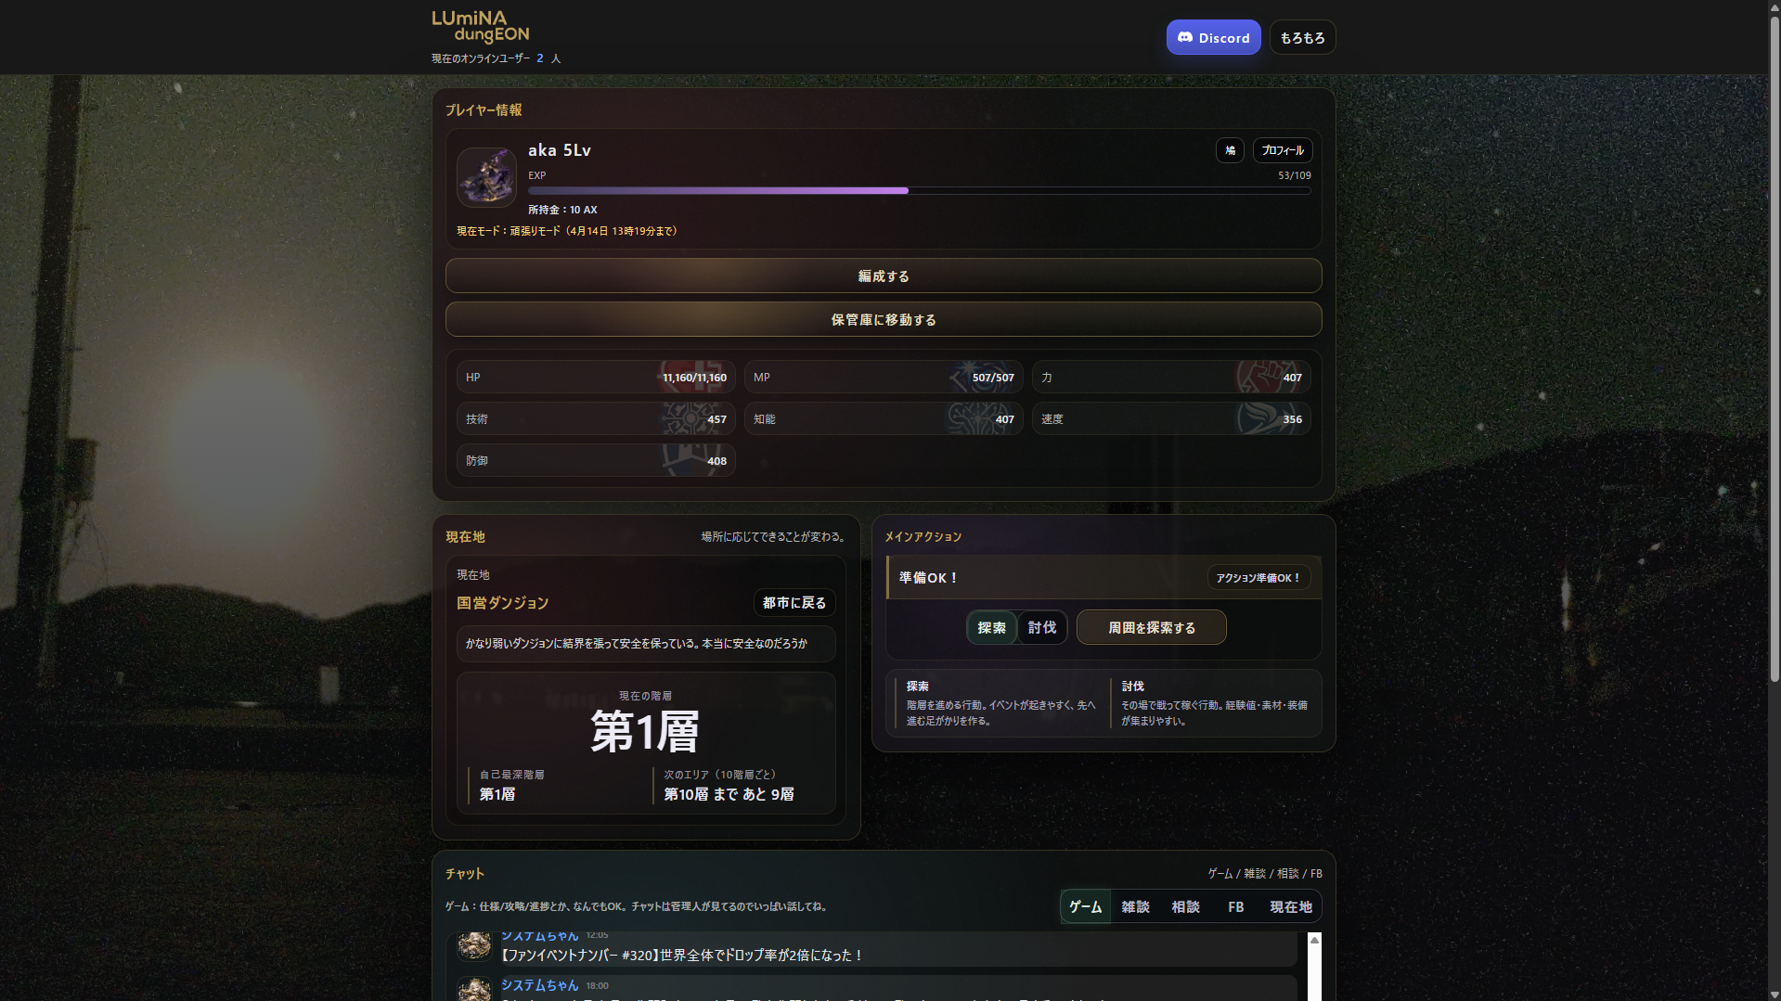Open the もろもろ menu
Screen dimensions: 1781x1001
[1302, 38]
